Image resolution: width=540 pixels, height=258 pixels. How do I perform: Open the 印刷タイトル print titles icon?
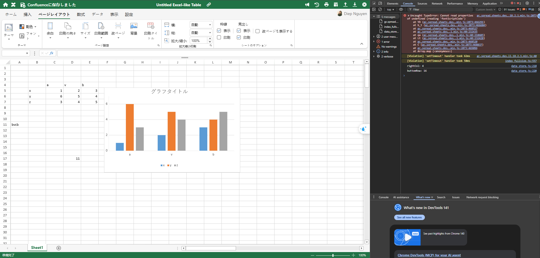[151, 27]
